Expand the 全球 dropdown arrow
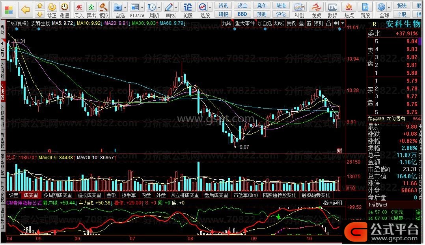The width and height of the screenshot is (425, 245). point(389,7)
